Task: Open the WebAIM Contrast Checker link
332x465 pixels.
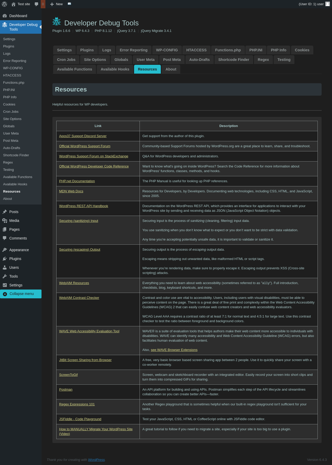Action: (79, 298)
